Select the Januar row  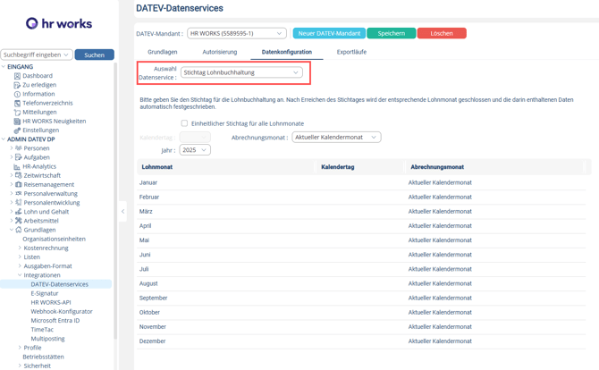[x=361, y=182]
